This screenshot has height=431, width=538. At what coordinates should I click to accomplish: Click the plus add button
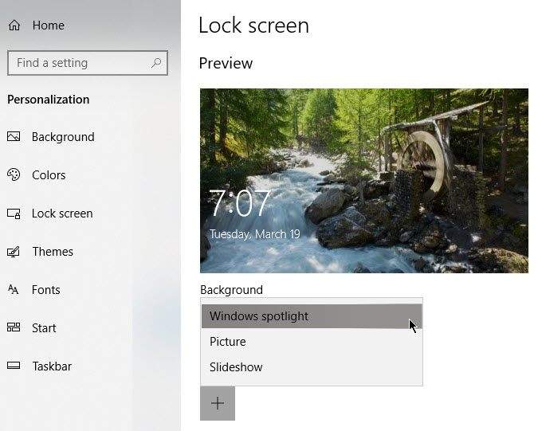coord(218,403)
